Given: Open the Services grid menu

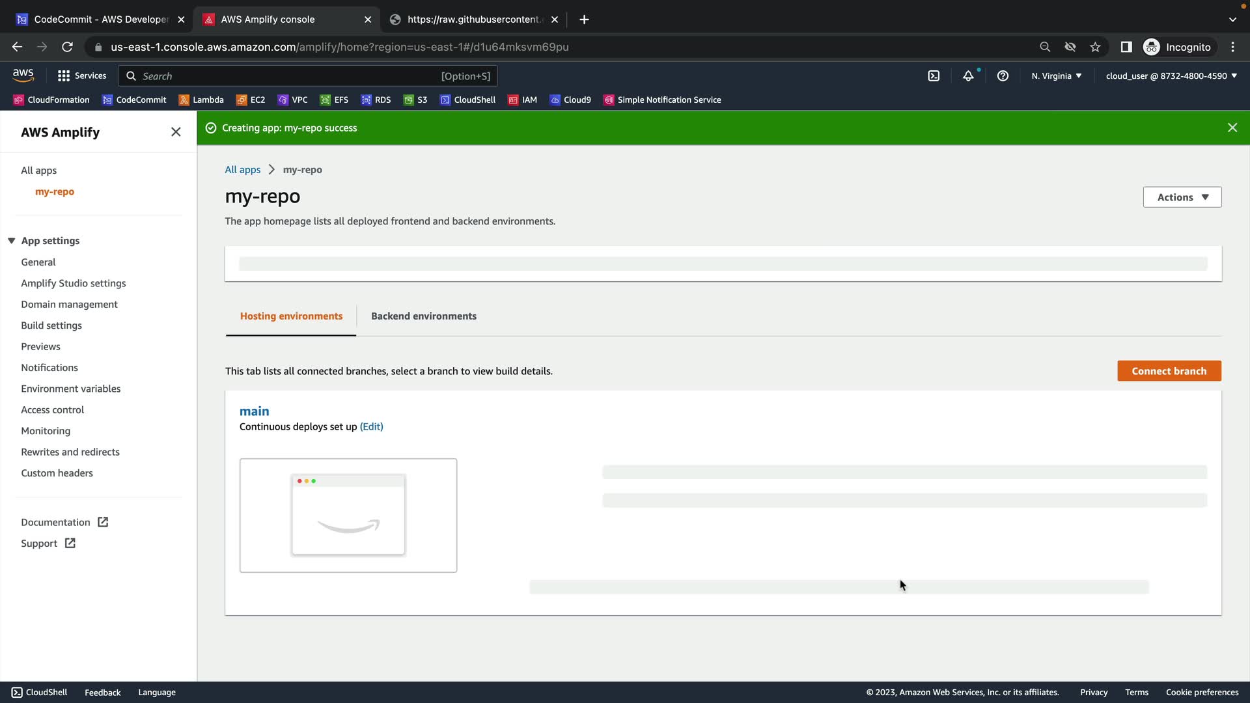Looking at the screenshot, I should 81,76.
